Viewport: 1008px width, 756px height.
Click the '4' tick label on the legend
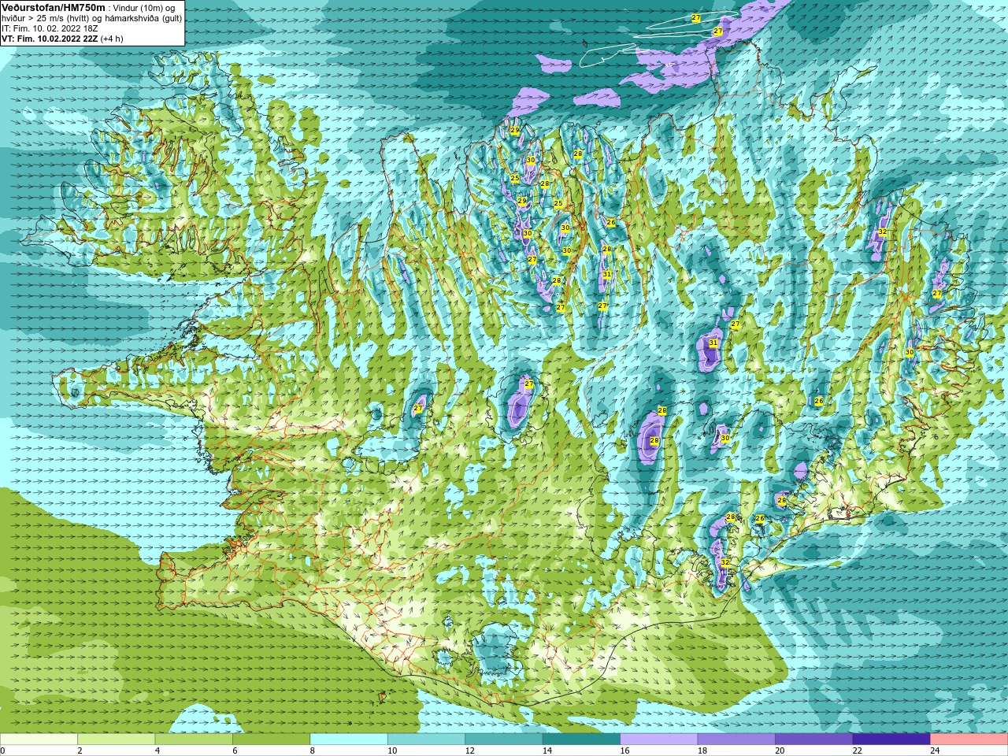tap(157, 750)
